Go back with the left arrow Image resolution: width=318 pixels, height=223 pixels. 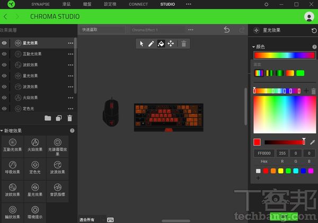pos(5,16)
